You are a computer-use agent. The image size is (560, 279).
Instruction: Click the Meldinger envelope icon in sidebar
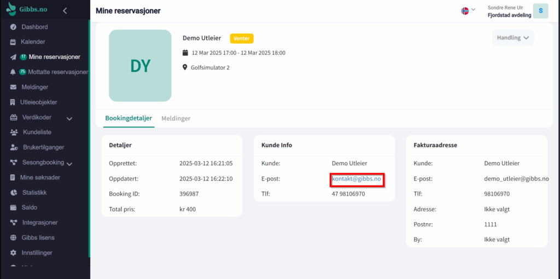click(13, 87)
